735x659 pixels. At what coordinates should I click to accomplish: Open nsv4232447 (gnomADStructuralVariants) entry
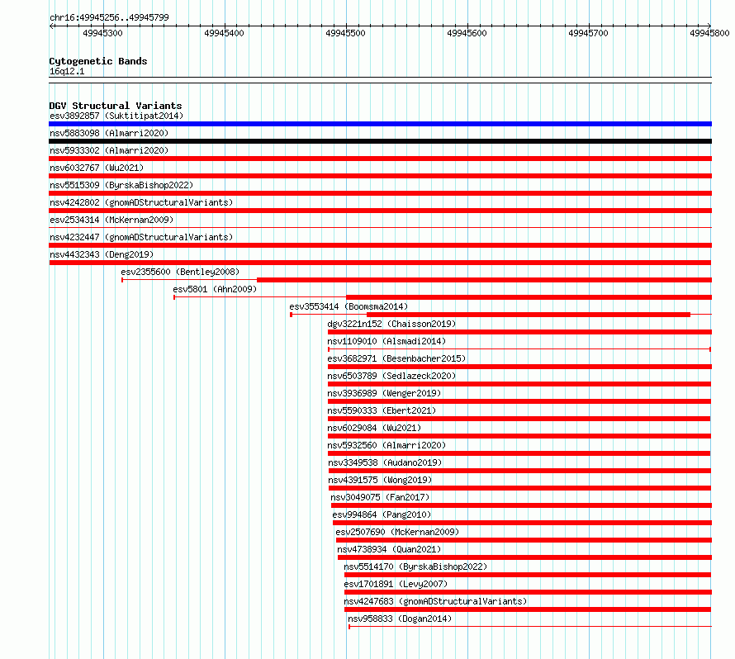pyautogui.click(x=141, y=237)
